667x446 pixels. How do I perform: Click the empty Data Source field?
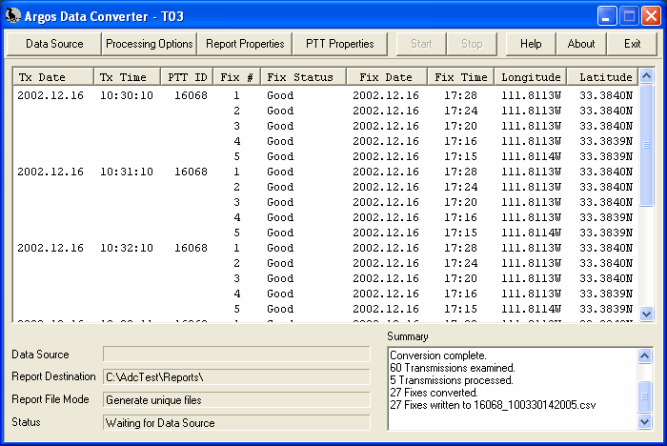tap(236, 355)
